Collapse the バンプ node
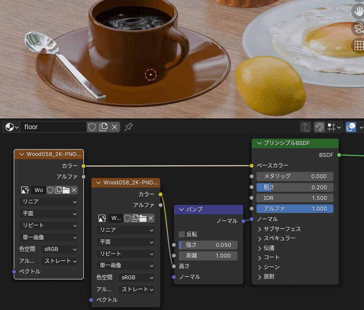The height and width of the screenshot is (310, 364). coord(181,209)
